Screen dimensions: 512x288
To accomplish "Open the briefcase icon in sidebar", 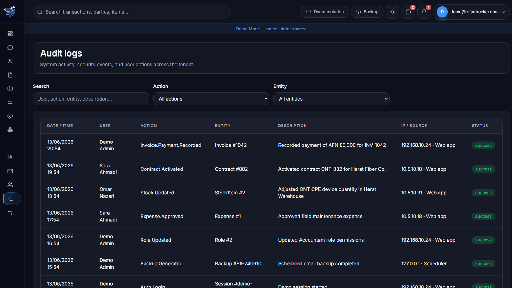I will pos(10,89).
